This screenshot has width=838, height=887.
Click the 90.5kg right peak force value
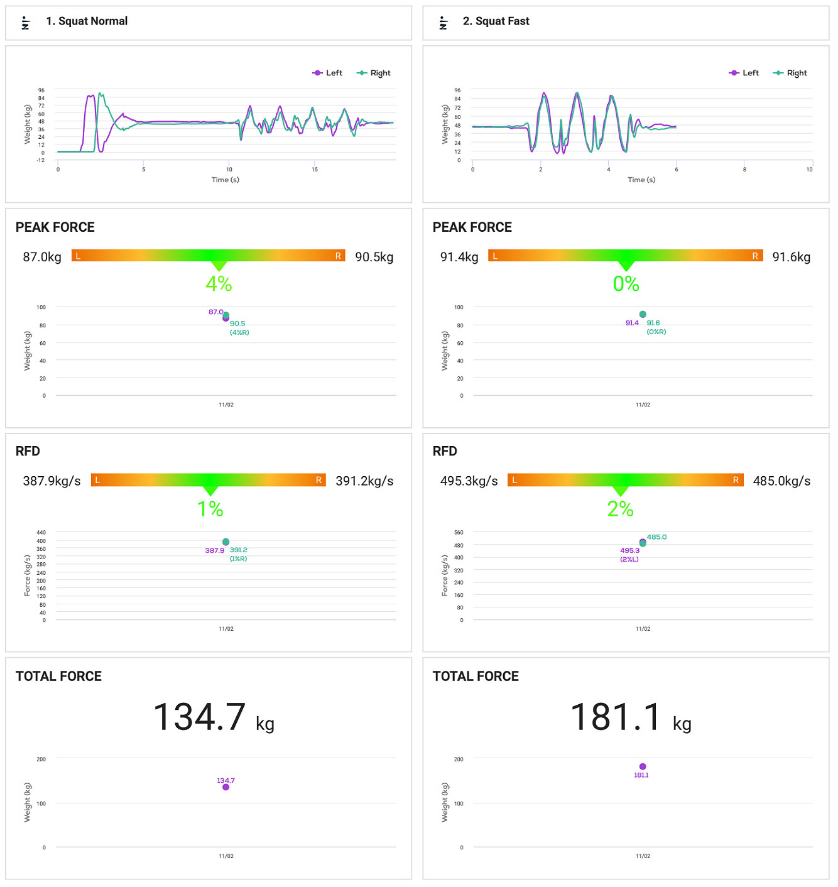pyautogui.click(x=374, y=257)
